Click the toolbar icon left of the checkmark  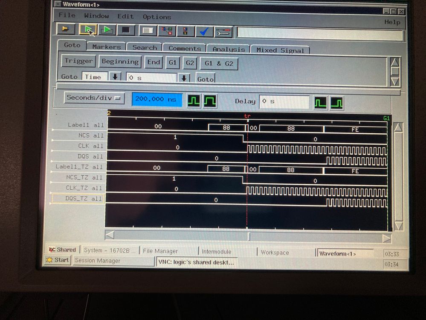click(x=185, y=31)
